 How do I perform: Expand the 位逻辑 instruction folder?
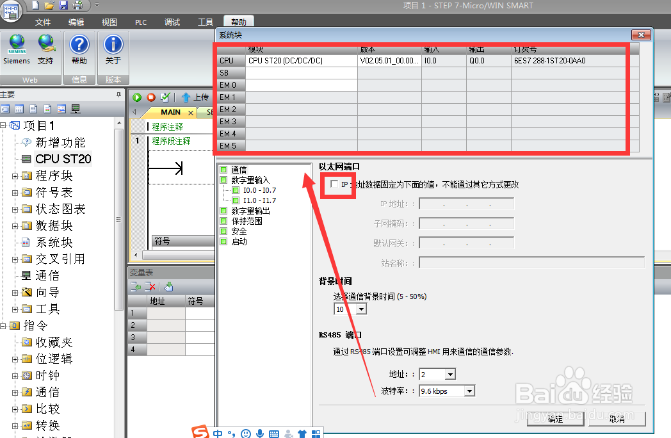click(15, 359)
